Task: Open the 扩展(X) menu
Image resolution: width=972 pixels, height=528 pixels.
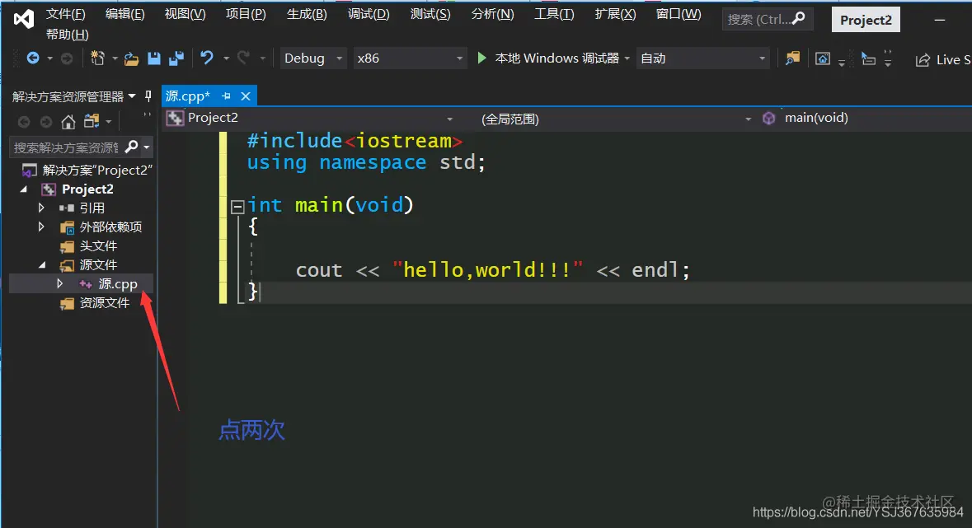Action: [x=615, y=14]
